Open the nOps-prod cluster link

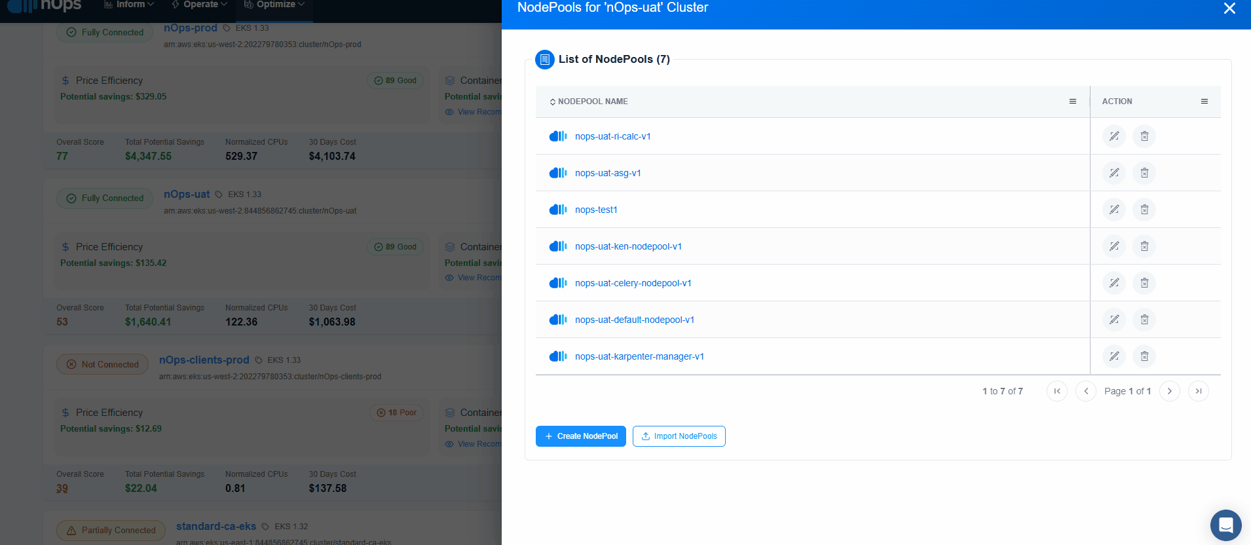click(191, 28)
